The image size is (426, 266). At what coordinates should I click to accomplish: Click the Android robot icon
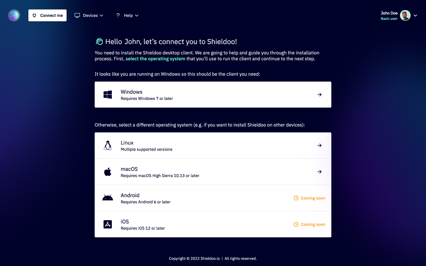[107, 198]
